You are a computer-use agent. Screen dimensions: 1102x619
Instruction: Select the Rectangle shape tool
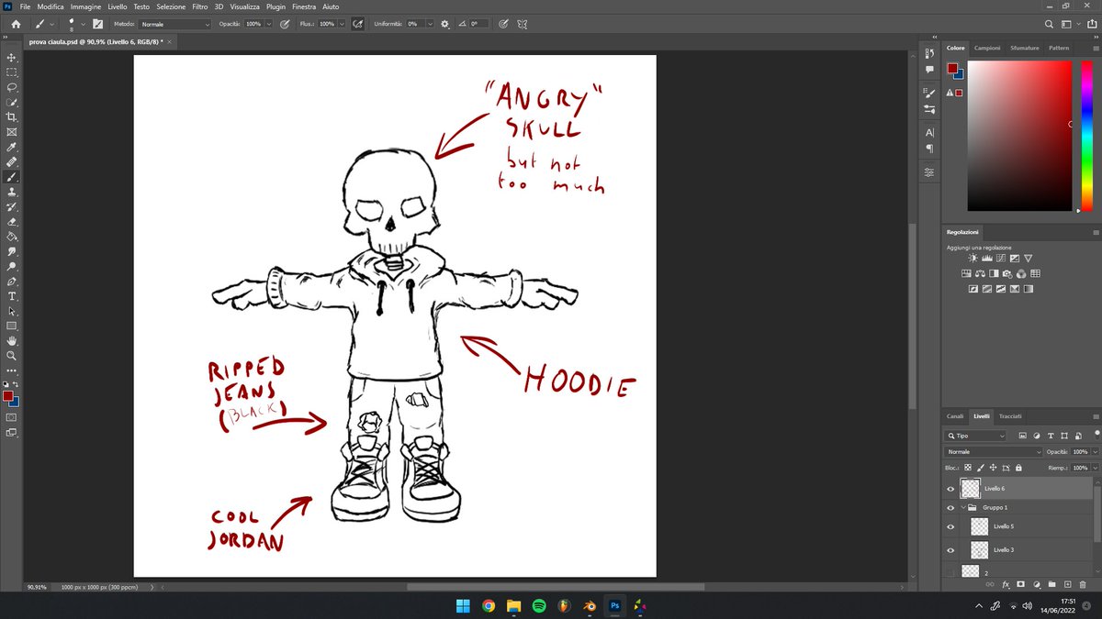[x=12, y=326]
